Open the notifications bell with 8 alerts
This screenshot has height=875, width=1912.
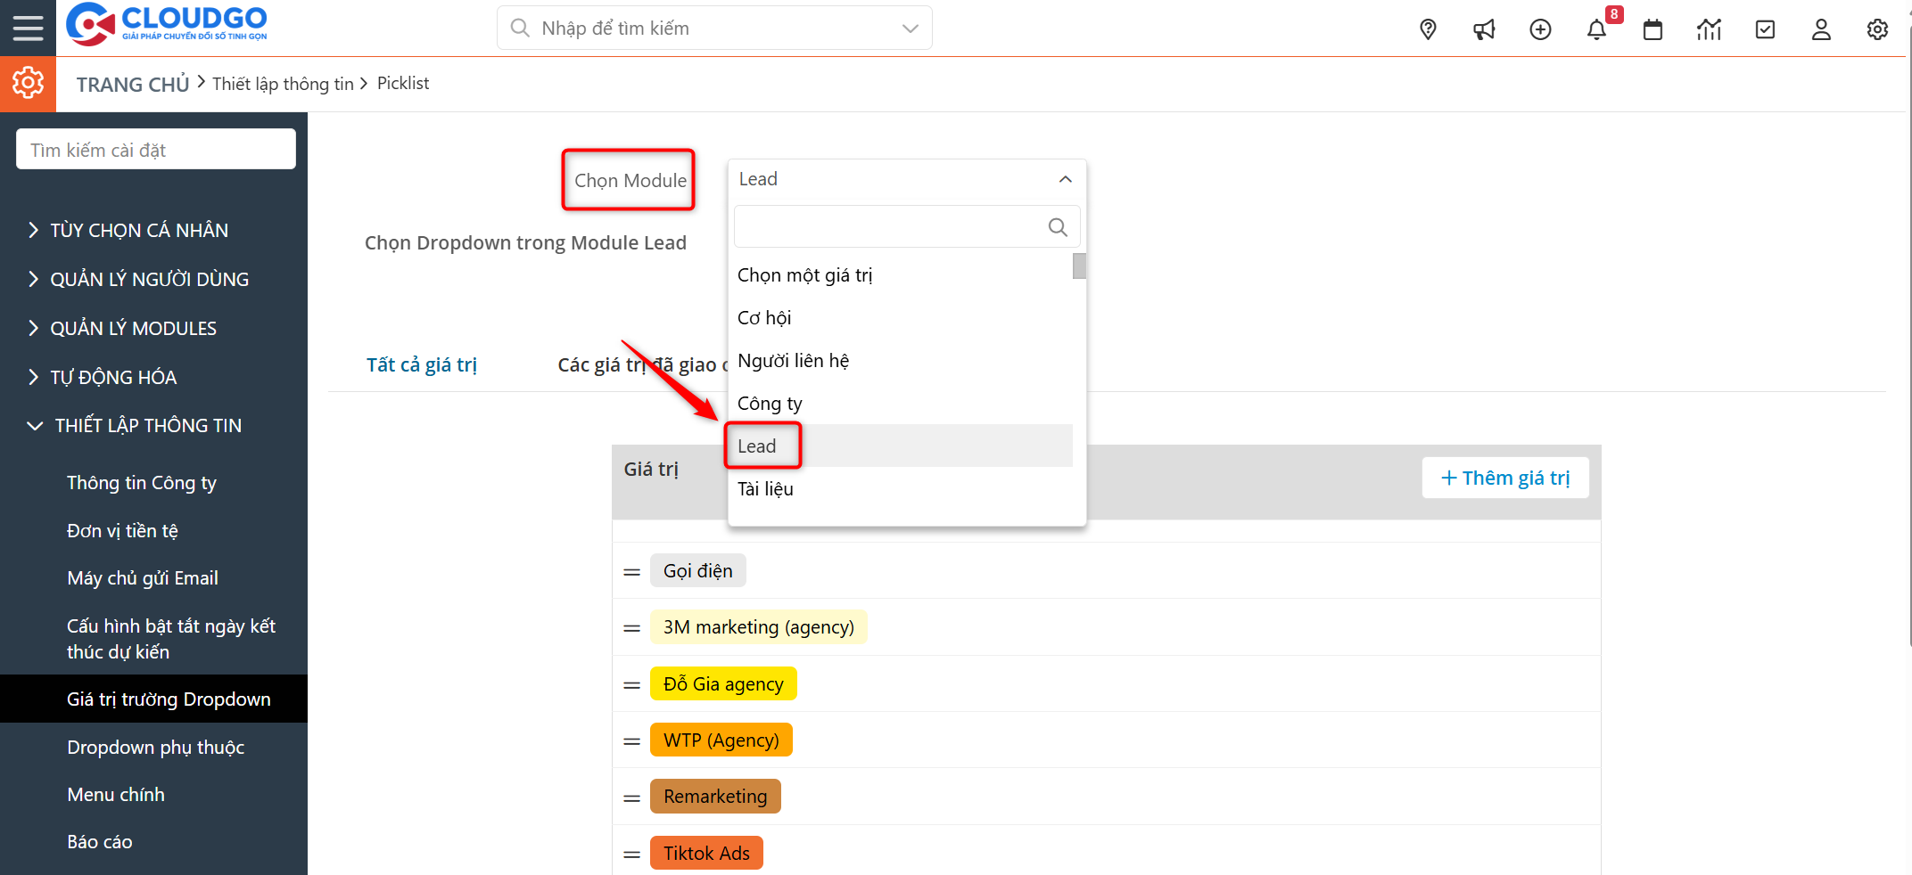pyautogui.click(x=1596, y=29)
